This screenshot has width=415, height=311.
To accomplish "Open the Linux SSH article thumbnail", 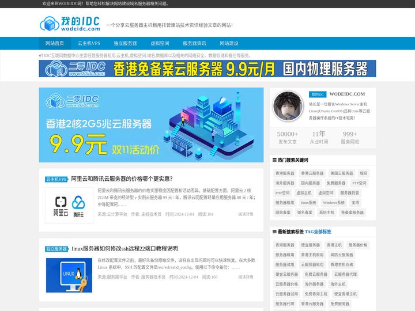I will coord(69,275).
